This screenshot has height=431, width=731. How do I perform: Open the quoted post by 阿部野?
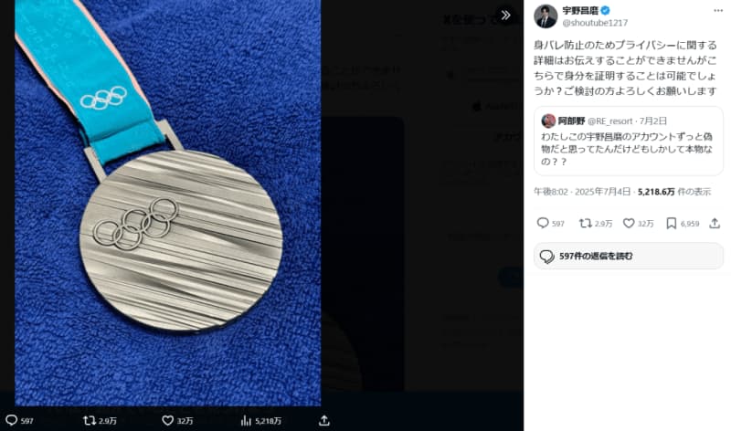point(629,142)
